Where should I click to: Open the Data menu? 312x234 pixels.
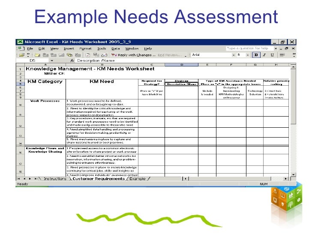click(116, 48)
